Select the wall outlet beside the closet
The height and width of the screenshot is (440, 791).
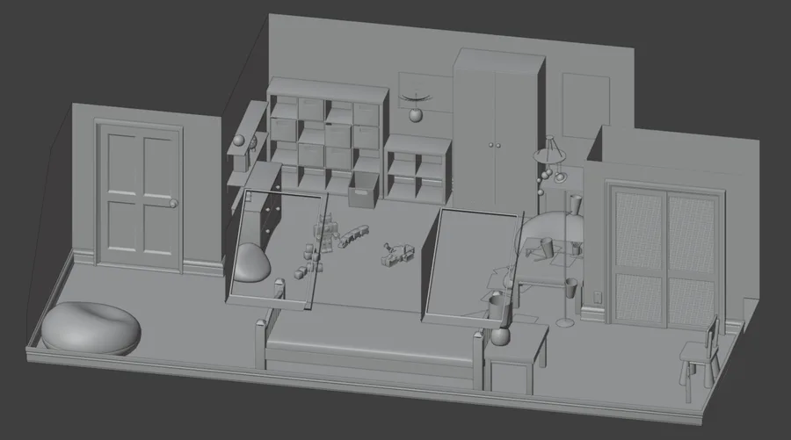pyautogui.click(x=598, y=297)
